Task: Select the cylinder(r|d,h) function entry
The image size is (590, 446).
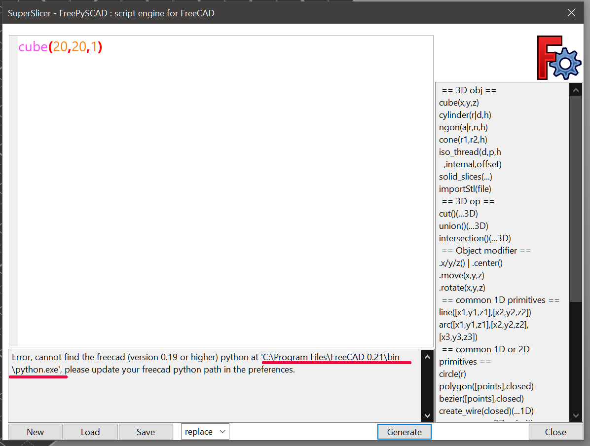Action: point(464,114)
